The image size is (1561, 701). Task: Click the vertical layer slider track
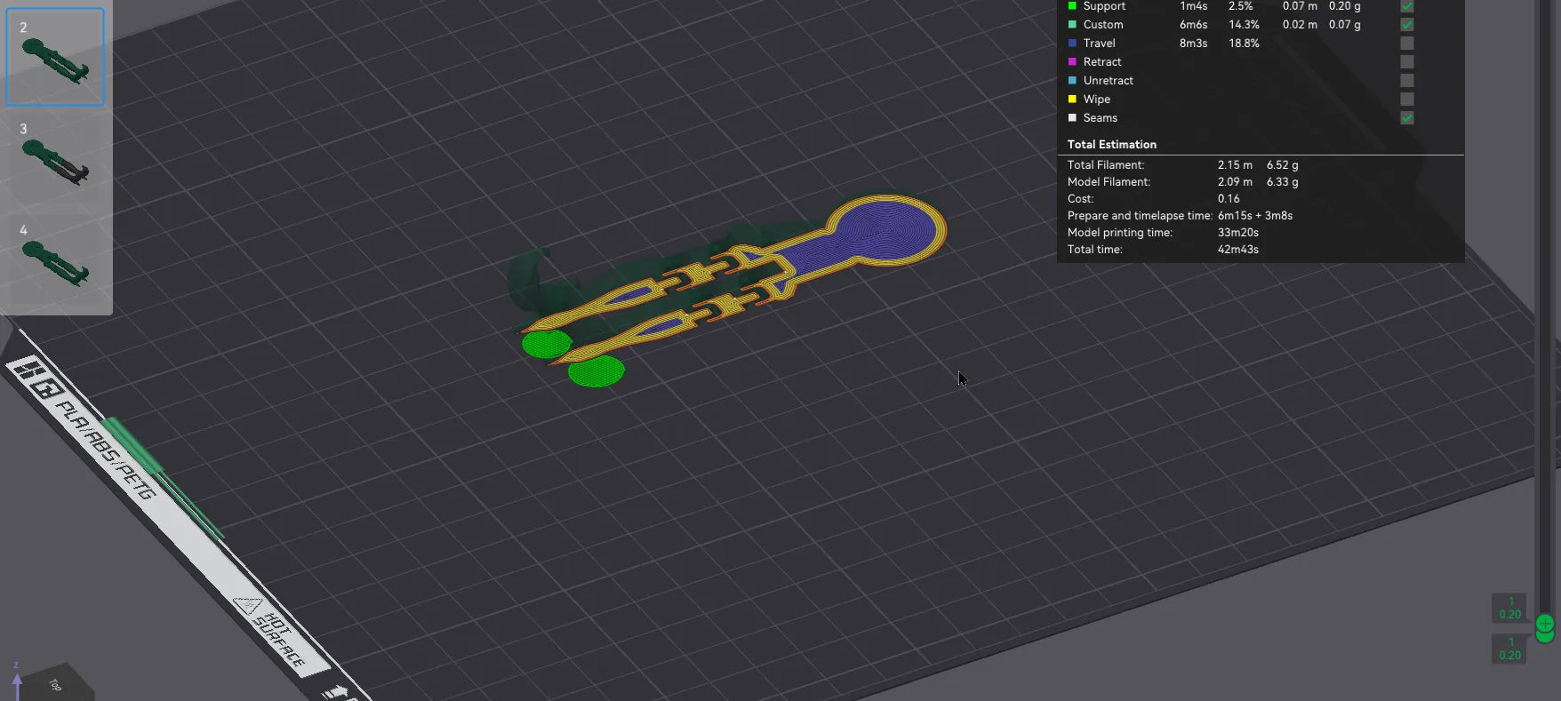1545,311
